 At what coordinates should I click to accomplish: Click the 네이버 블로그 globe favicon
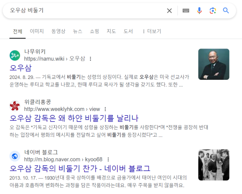point(15,156)
